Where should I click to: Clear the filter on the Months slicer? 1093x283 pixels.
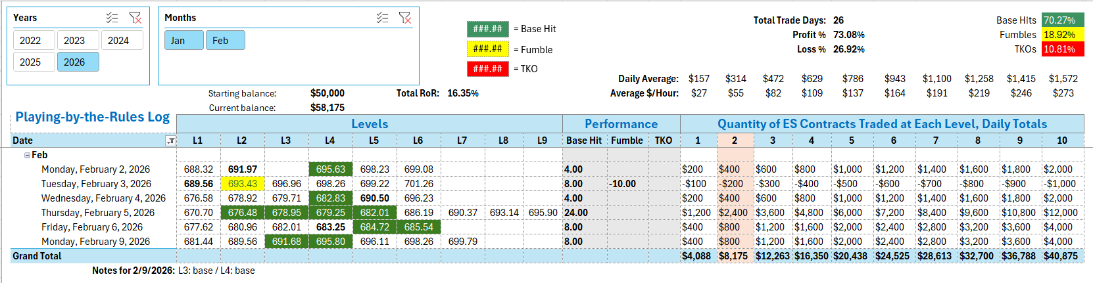tap(405, 18)
